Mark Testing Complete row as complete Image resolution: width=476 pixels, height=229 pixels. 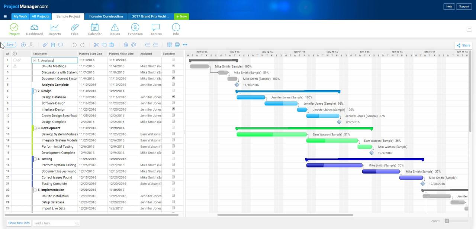(173, 183)
